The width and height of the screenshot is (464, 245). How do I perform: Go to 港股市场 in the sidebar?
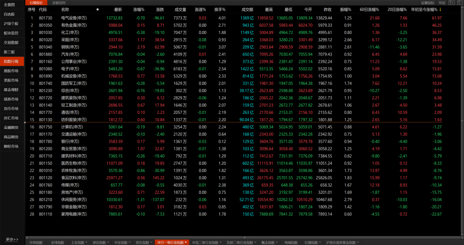12,71
